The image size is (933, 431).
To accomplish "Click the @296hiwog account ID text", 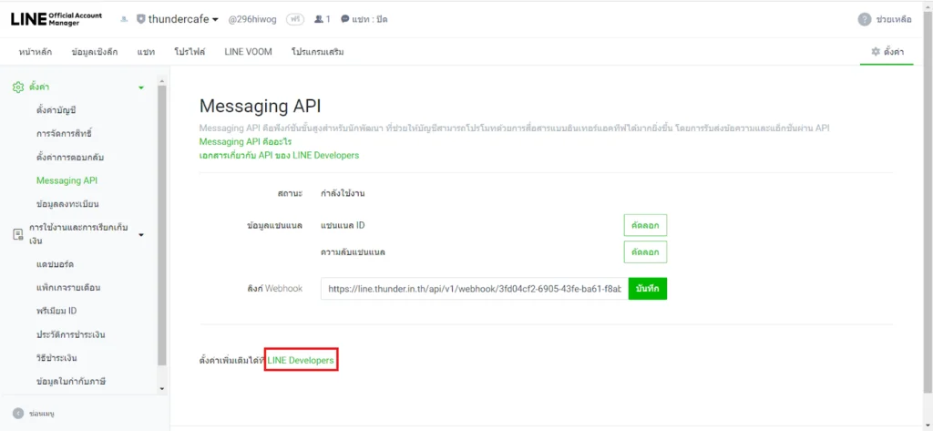I will (253, 19).
